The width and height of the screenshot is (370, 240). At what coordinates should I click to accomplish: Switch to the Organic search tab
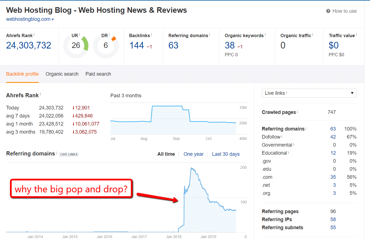pyautogui.click(x=62, y=74)
